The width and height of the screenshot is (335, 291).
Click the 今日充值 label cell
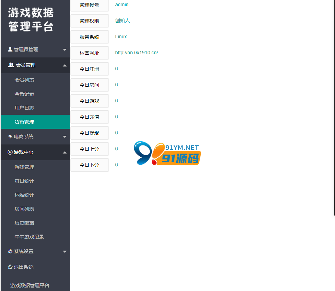(x=89, y=117)
